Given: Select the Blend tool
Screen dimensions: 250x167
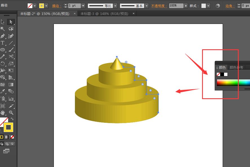Looking at the screenshot, I should click(x=11, y=91).
